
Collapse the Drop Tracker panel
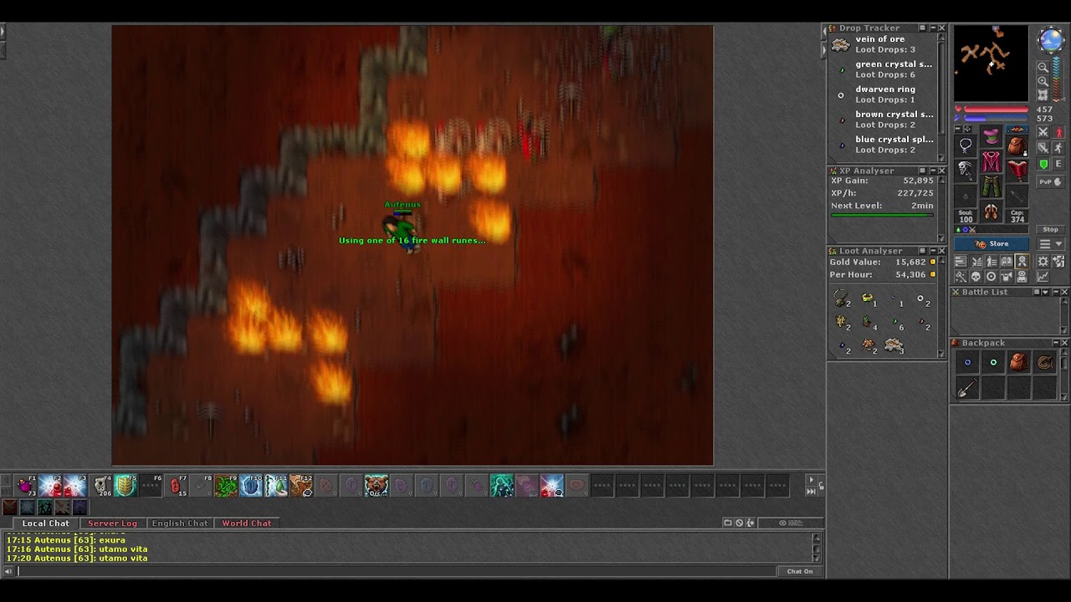coord(932,28)
